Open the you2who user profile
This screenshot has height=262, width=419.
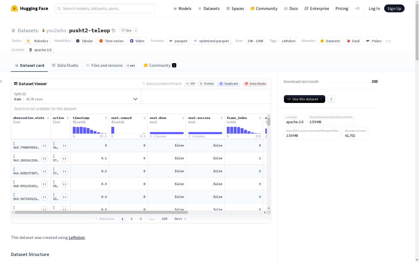[56, 30]
